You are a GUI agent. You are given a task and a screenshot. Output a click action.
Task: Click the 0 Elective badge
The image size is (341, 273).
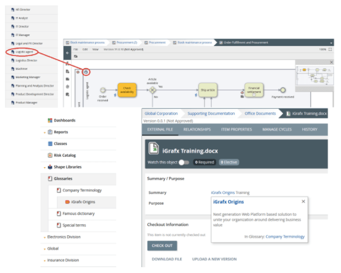pyautogui.click(x=229, y=162)
